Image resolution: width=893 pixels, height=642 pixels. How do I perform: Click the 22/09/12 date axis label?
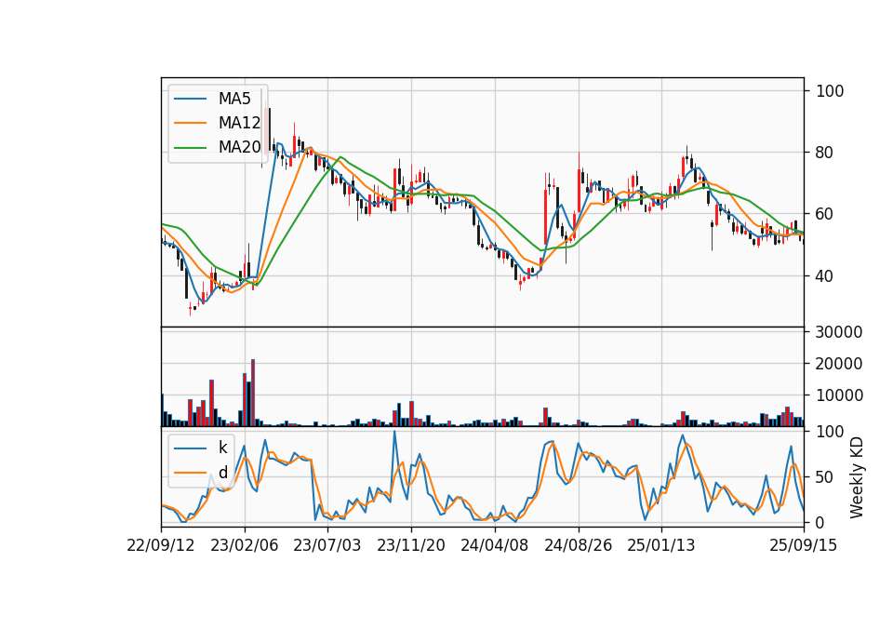(161, 545)
